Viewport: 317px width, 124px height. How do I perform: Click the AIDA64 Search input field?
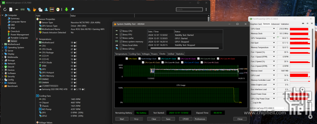(x=189, y=9)
